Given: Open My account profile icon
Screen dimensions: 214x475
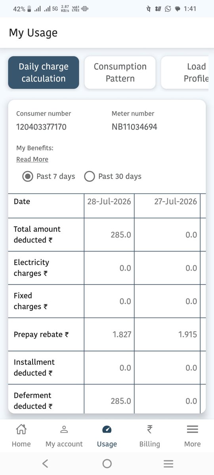Looking at the screenshot, I should click(64, 429).
